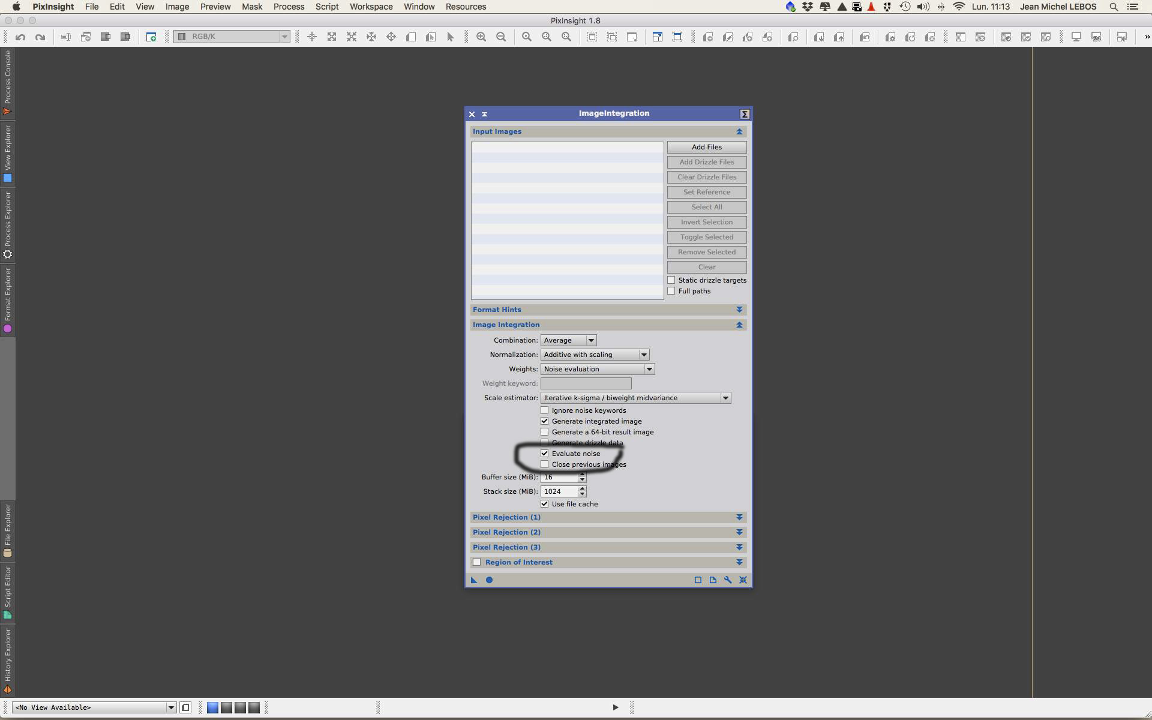Click the Apply Global circle in ImageIntegration
Screen dimensions: 1152x720
tap(489, 580)
